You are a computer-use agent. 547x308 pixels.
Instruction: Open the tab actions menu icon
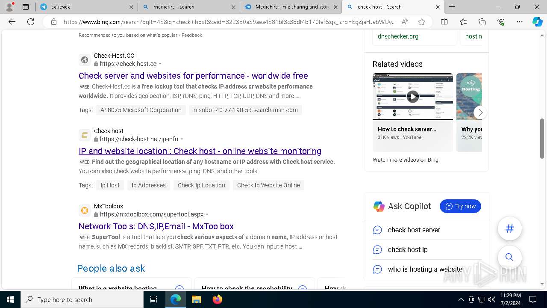pos(26,7)
